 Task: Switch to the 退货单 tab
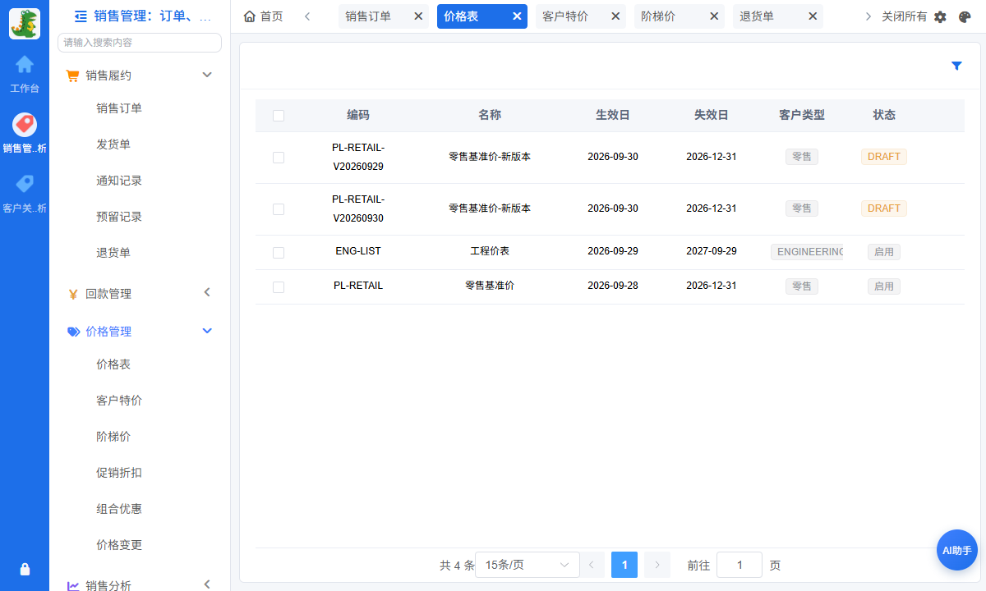757,16
